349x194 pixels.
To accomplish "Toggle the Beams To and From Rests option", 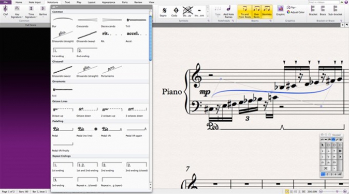I will pyautogui.click(x=244, y=12).
